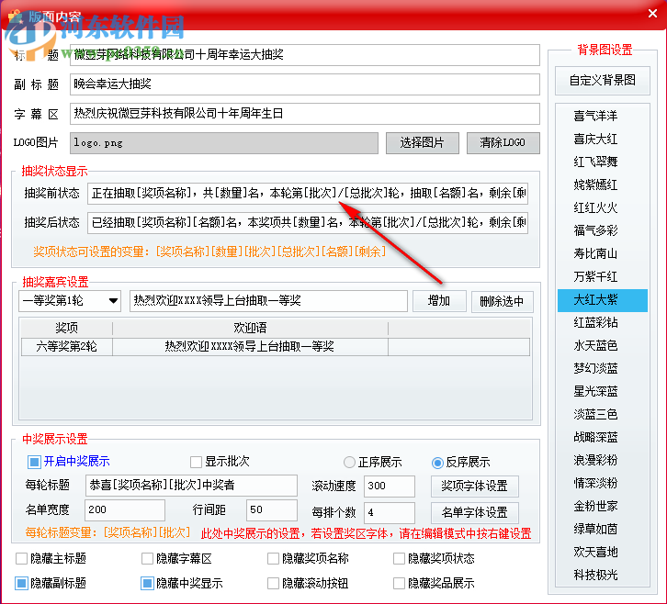
Task: Select the 淡蓝三色 background
Action: coord(603,414)
